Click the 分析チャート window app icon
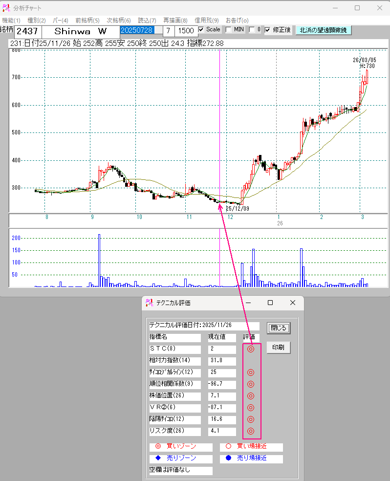The width and height of the screenshot is (390, 481). coord(6,8)
